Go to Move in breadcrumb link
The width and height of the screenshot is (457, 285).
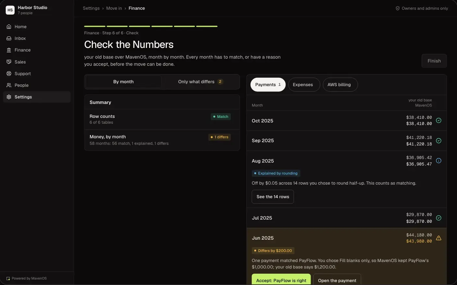click(114, 8)
